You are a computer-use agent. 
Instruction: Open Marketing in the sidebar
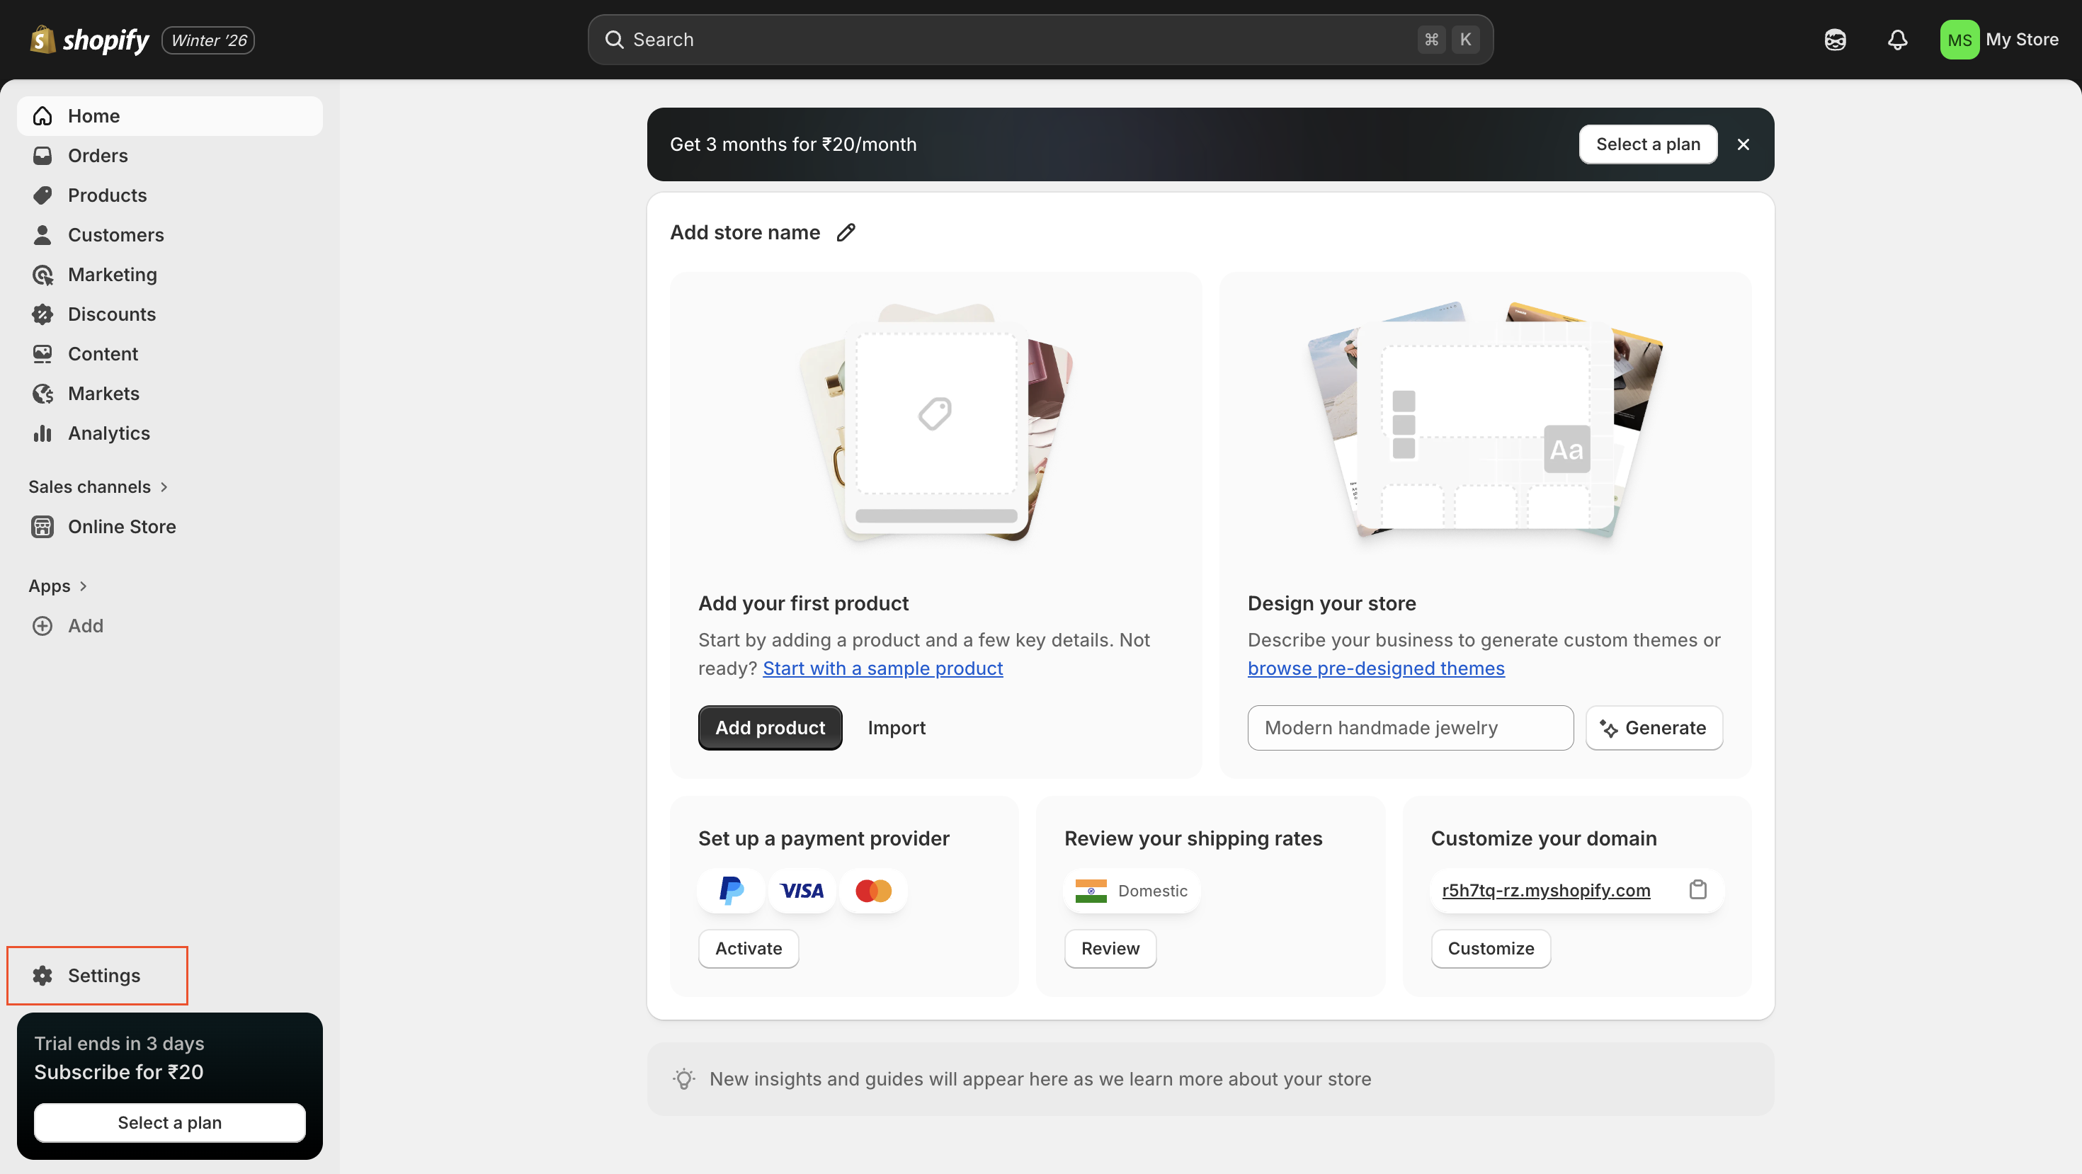click(170, 274)
